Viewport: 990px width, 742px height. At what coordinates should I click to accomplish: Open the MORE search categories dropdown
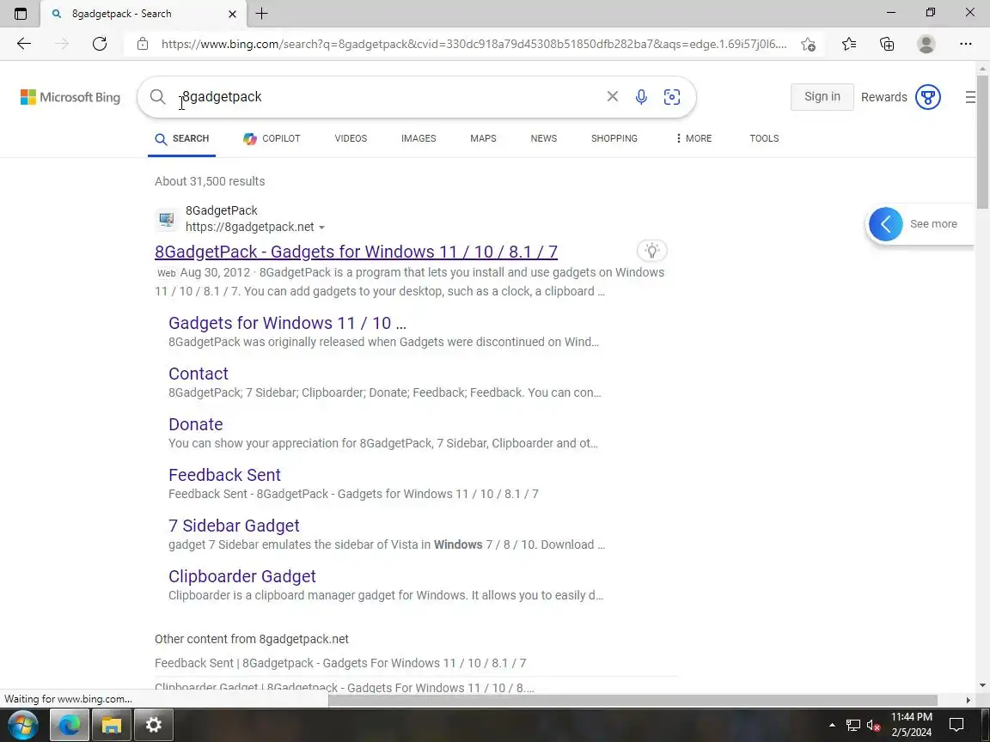pos(694,138)
